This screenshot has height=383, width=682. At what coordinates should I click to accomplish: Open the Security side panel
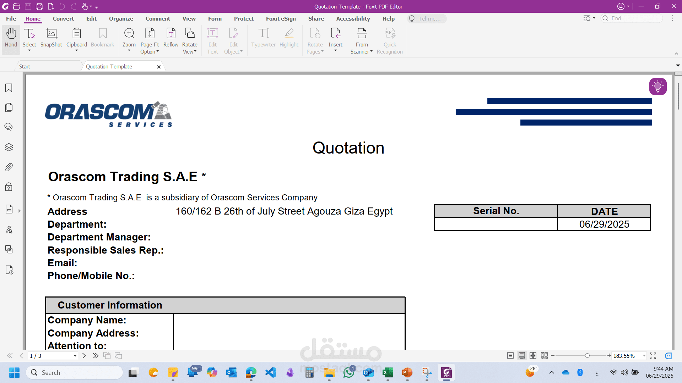9,187
